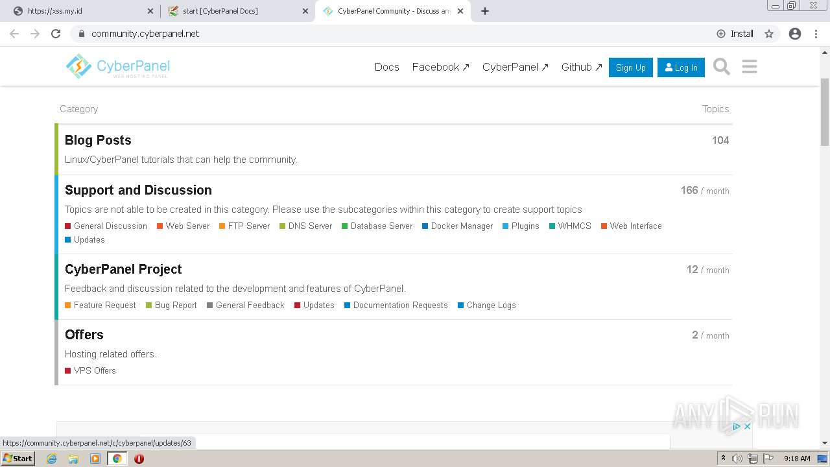This screenshot has width=830, height=467.
Task: Click Chrome icon in taskbar
Action: [117, 459]
